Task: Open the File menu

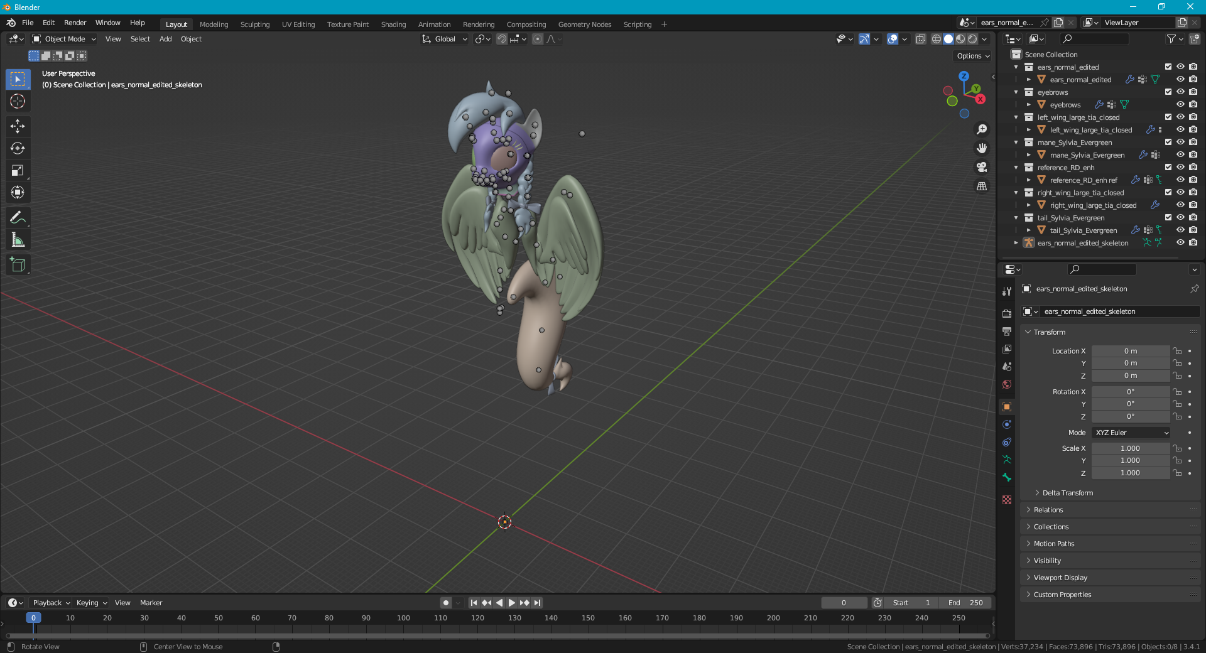Action: pos(28,23)
